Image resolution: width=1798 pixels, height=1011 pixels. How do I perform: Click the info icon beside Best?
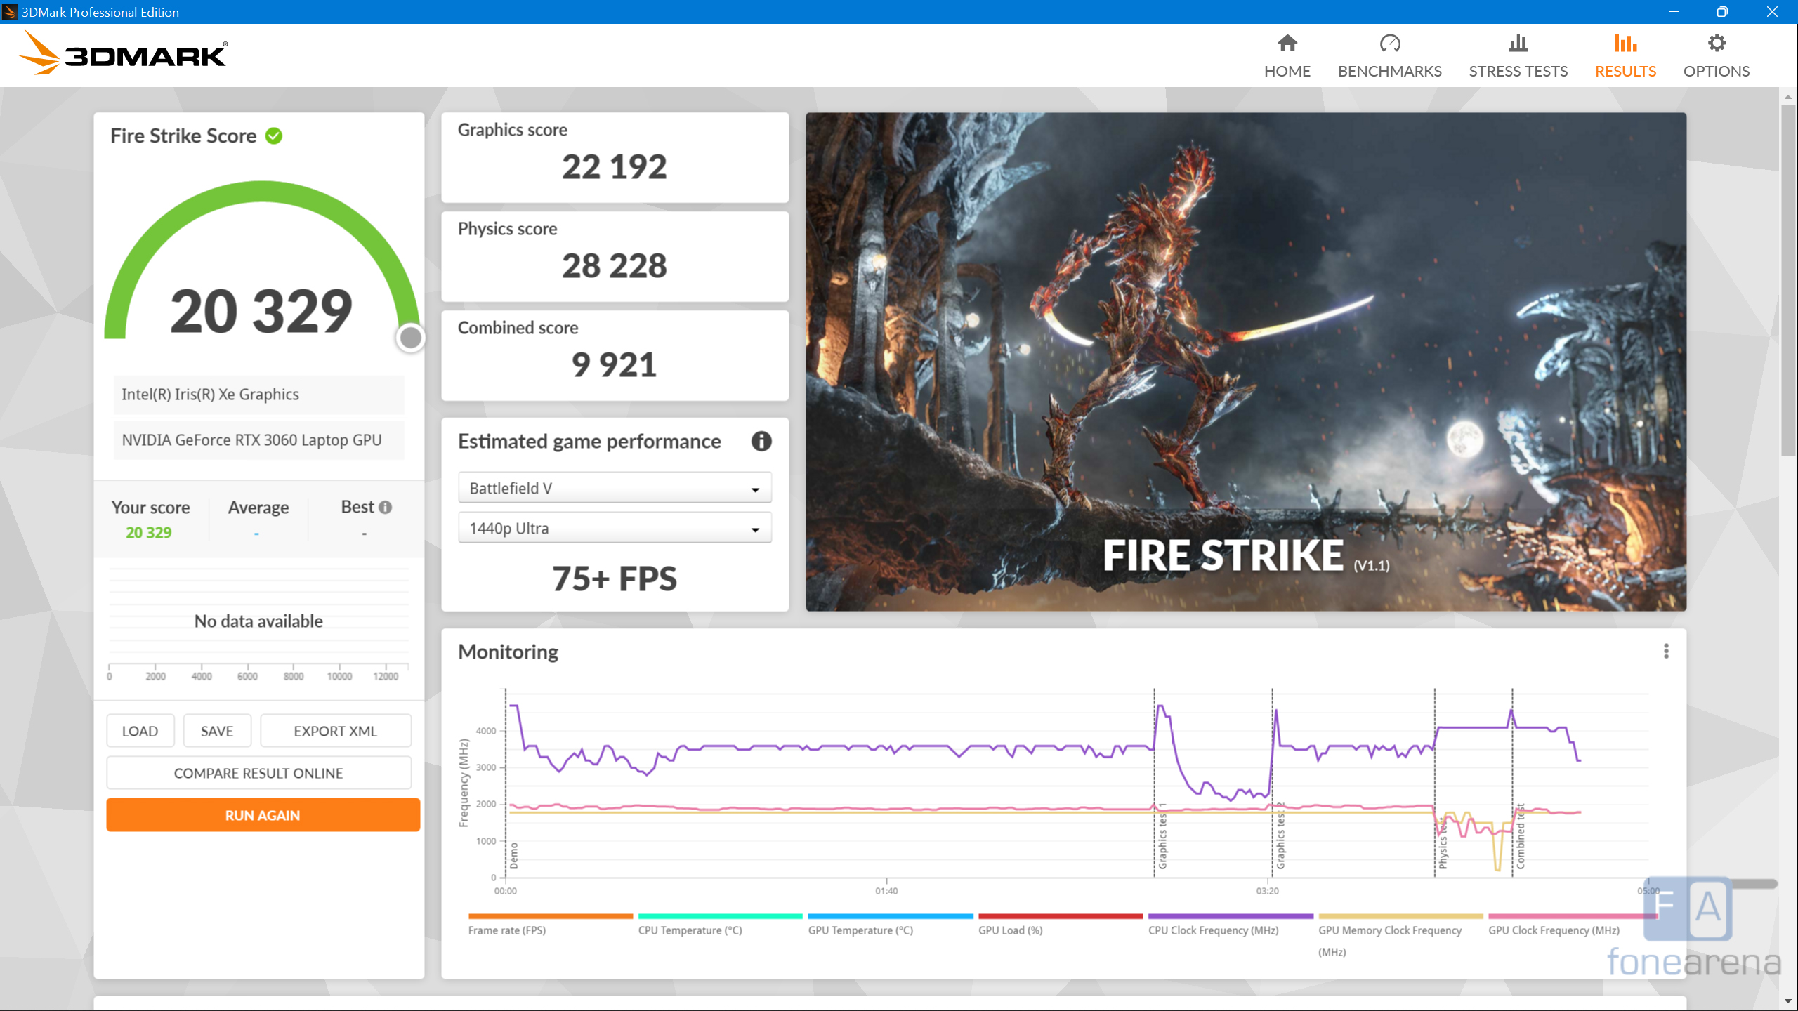pyautogui.click(x=386, y=507)
